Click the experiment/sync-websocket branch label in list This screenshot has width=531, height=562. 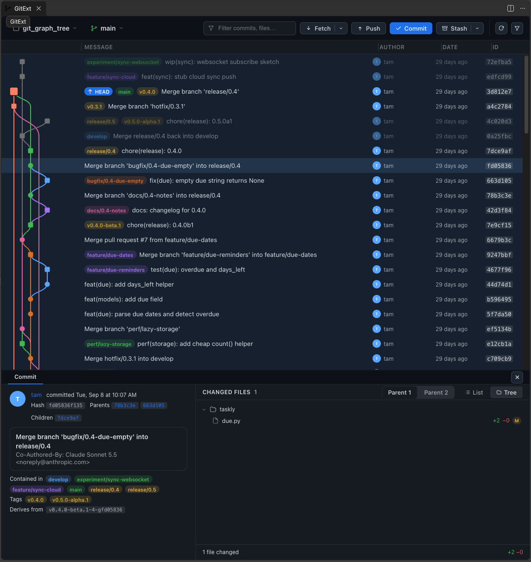click(x=123, y=62)
